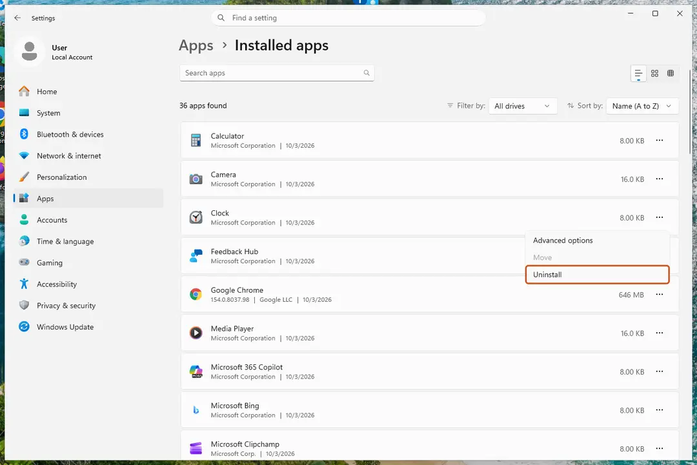Viewport: 697px width, 465px height.
Task: Click the Gaming controller icon
Action: point(24,262)
